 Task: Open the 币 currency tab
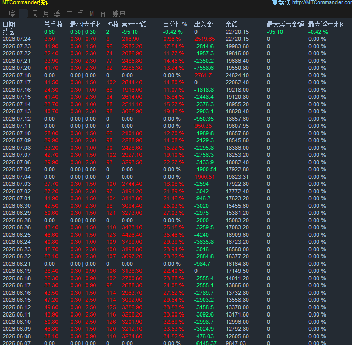coord(80,13)
